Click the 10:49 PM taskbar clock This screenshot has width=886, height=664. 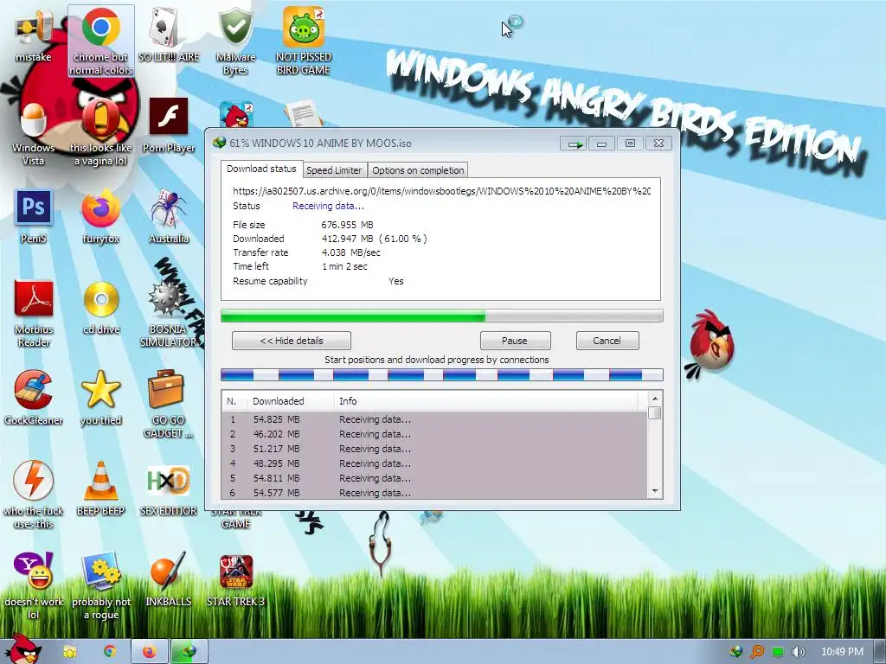pyautogui.click(x=842, y=652)
